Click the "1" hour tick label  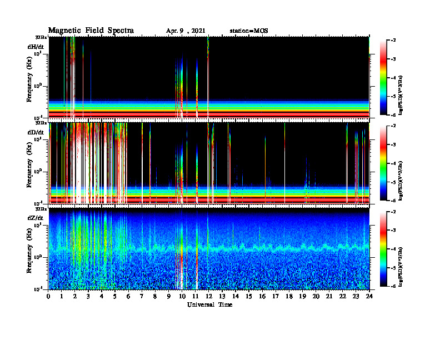click(62, 296)
